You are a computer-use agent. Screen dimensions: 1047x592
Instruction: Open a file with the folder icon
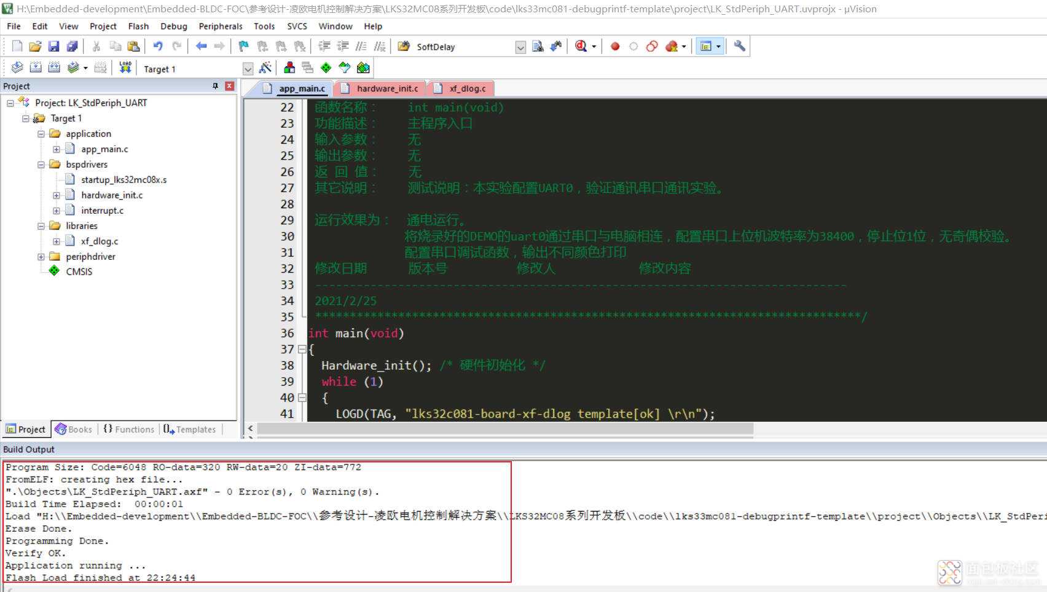35,46
